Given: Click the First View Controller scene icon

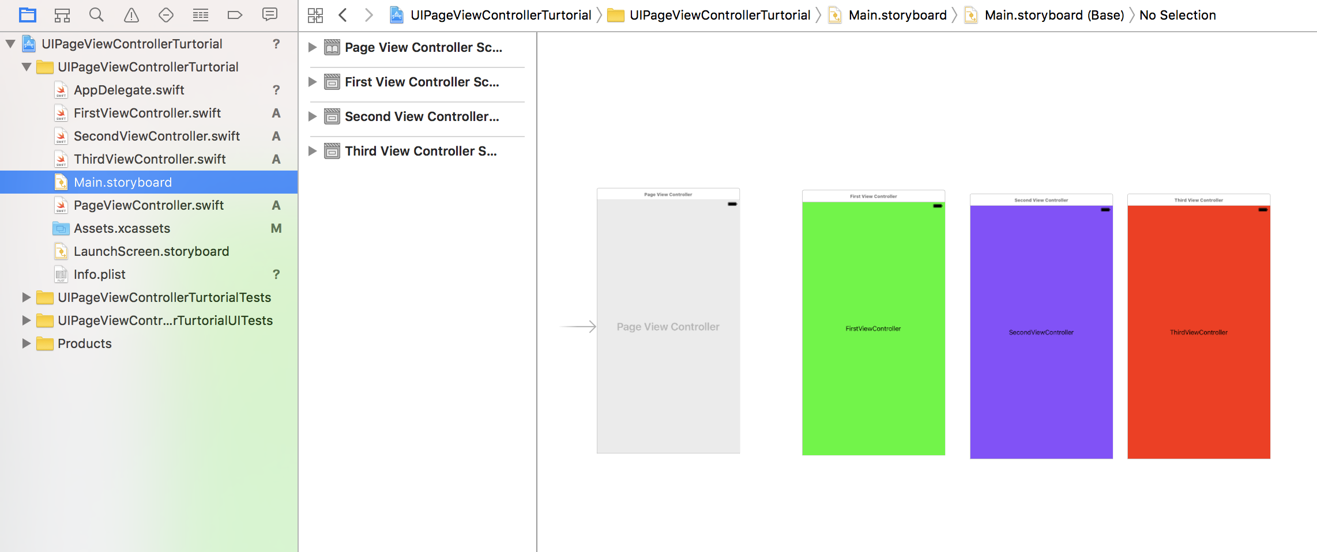Looking at the screenshot, I should point(332,82).
